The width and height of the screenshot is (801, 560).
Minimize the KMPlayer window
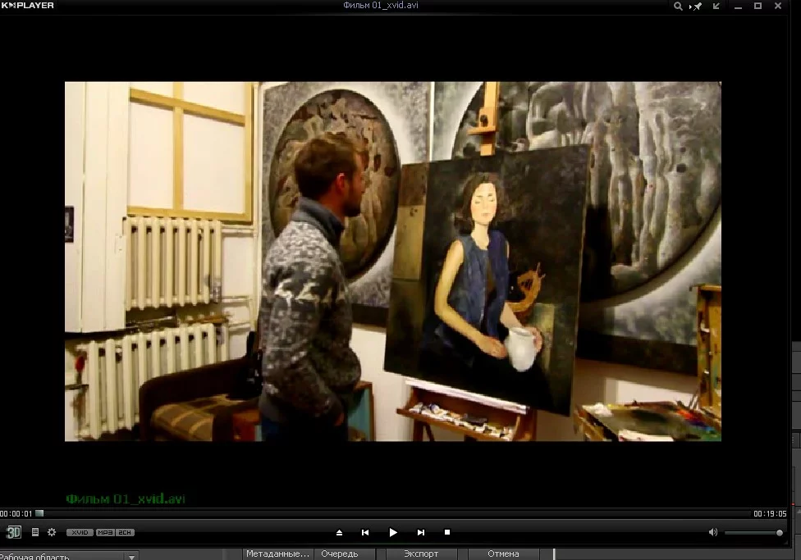tap(738, 6)
